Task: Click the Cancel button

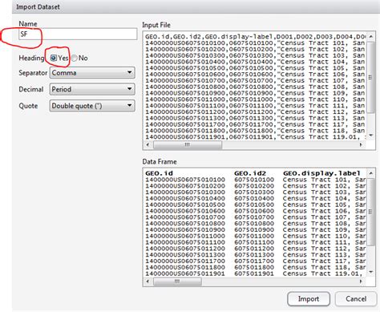Action: tap(356, 299)
